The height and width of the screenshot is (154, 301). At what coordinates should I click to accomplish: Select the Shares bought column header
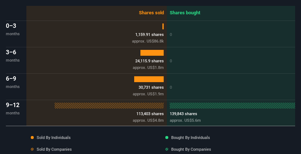(x=185, y=13)
